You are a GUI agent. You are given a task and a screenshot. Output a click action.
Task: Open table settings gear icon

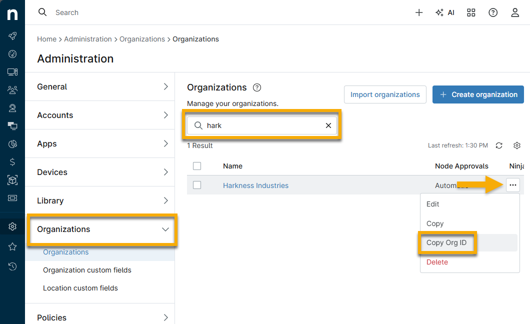pyautogui.click(x=517, y=145)
